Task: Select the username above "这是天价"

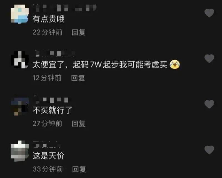Action: [x=47, y=145]
